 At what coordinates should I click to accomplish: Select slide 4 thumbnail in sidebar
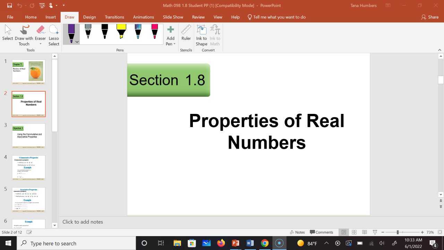[28, 167]
